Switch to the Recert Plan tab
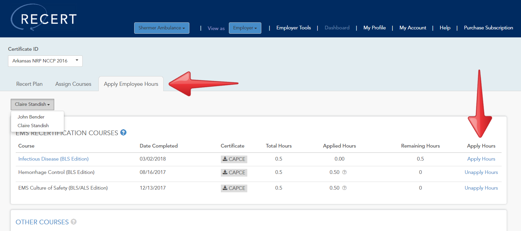This screenshot has width=521, height=231. [29, 84]
